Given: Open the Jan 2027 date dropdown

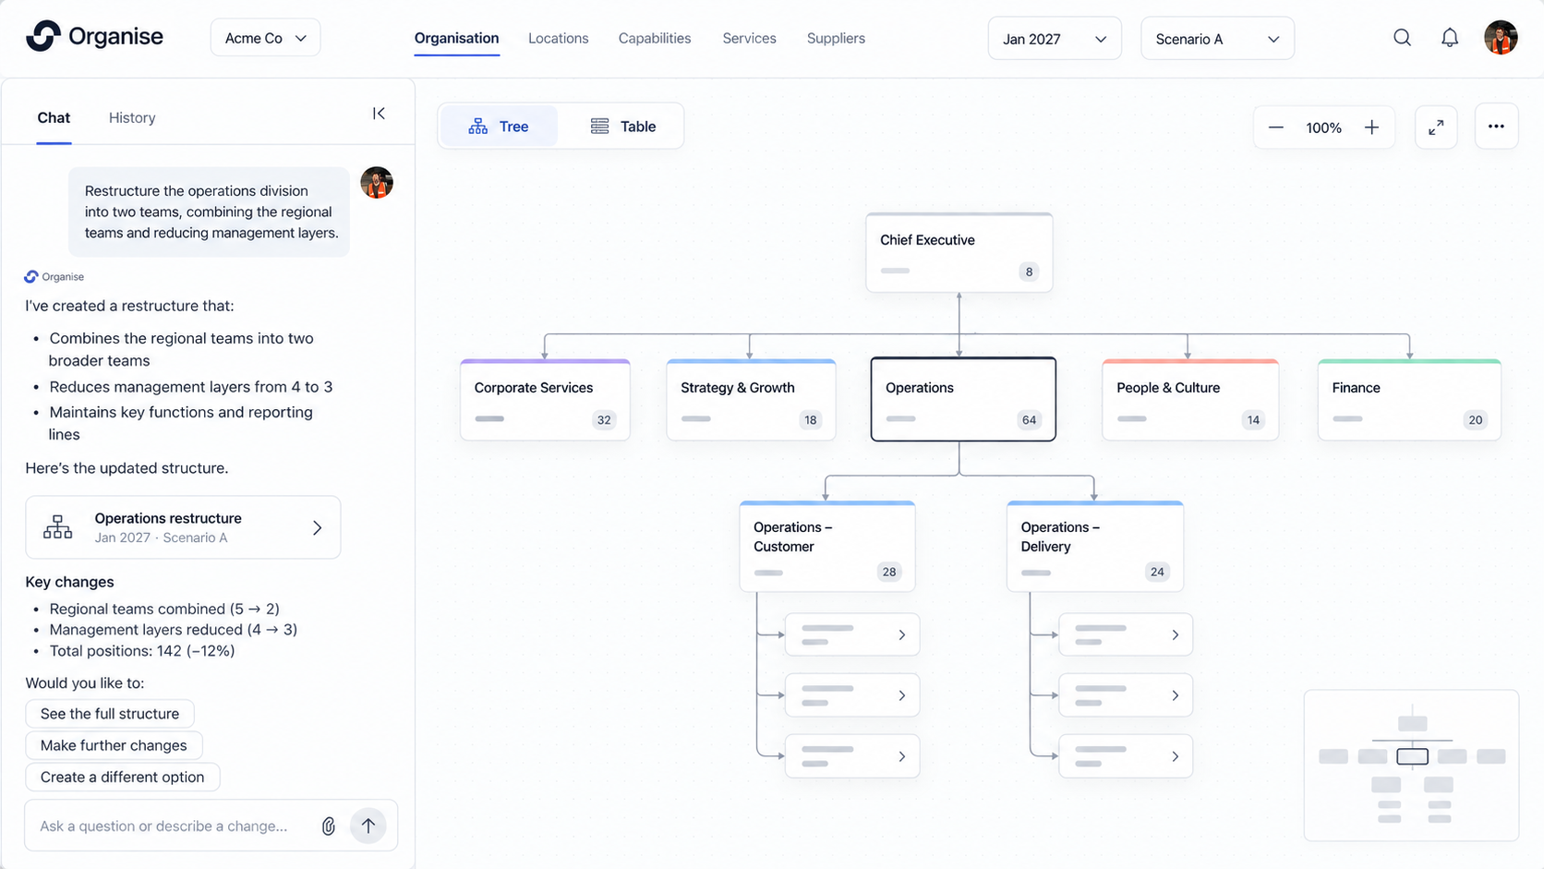Looking at the screenshot, I should [1055, 39].
